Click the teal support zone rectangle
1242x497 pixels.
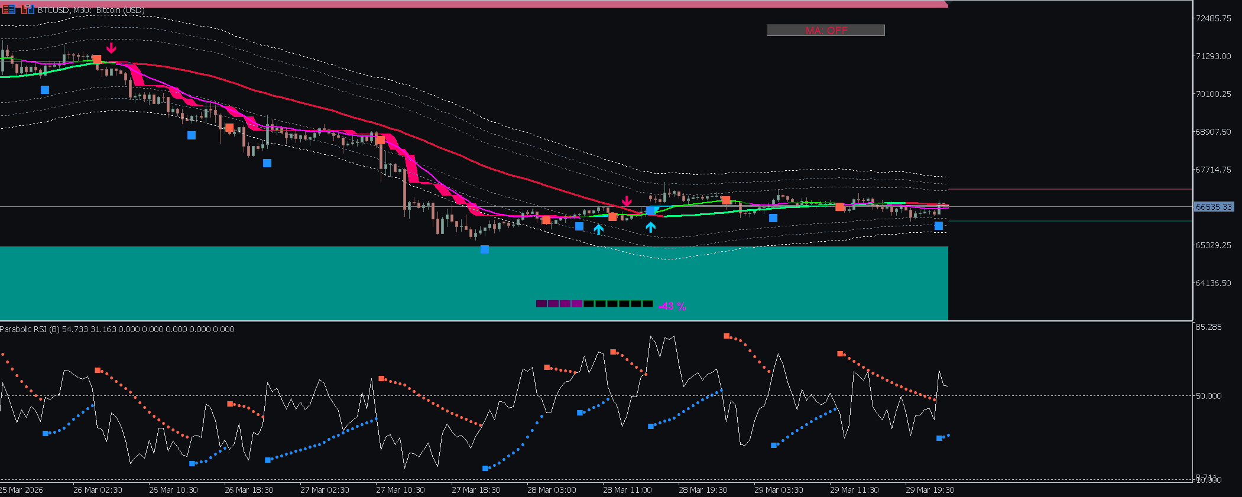474,283
